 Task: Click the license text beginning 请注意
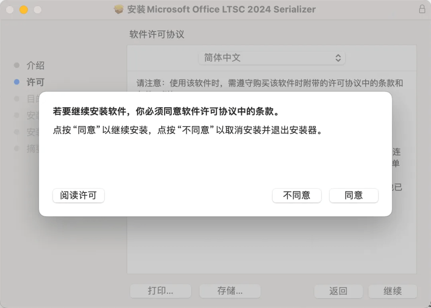tap(270, 83)
